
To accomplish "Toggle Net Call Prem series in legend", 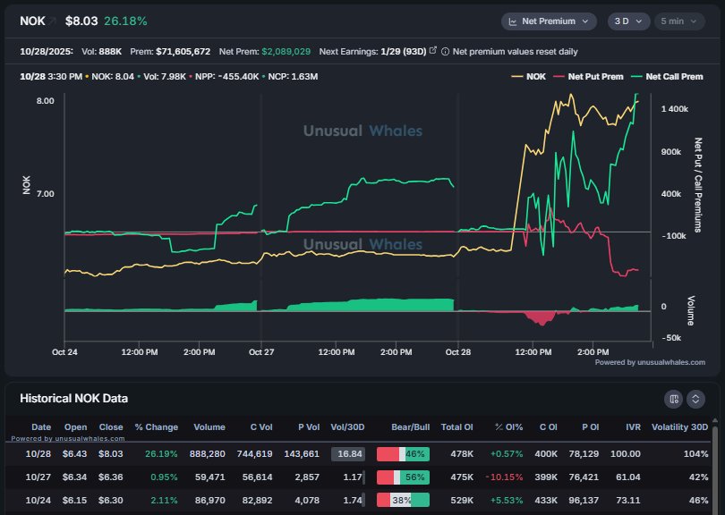I will 667,77.
